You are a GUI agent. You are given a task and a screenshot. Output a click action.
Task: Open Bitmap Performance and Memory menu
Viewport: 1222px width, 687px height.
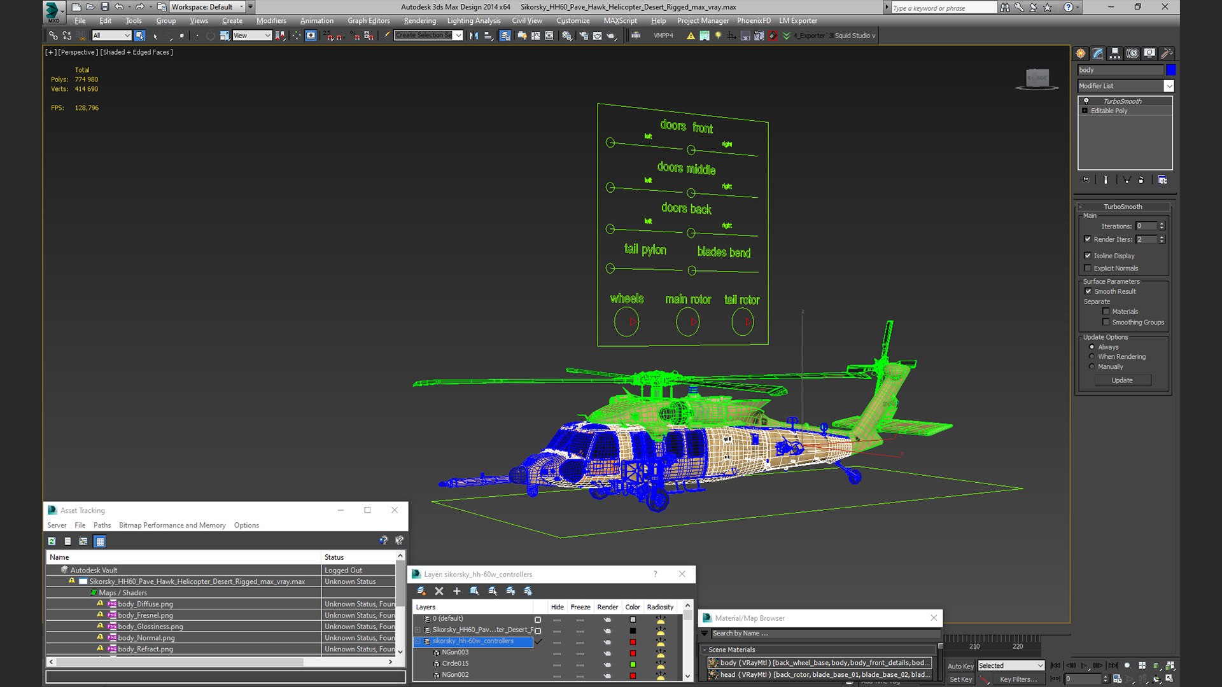(x=172, y=525)
